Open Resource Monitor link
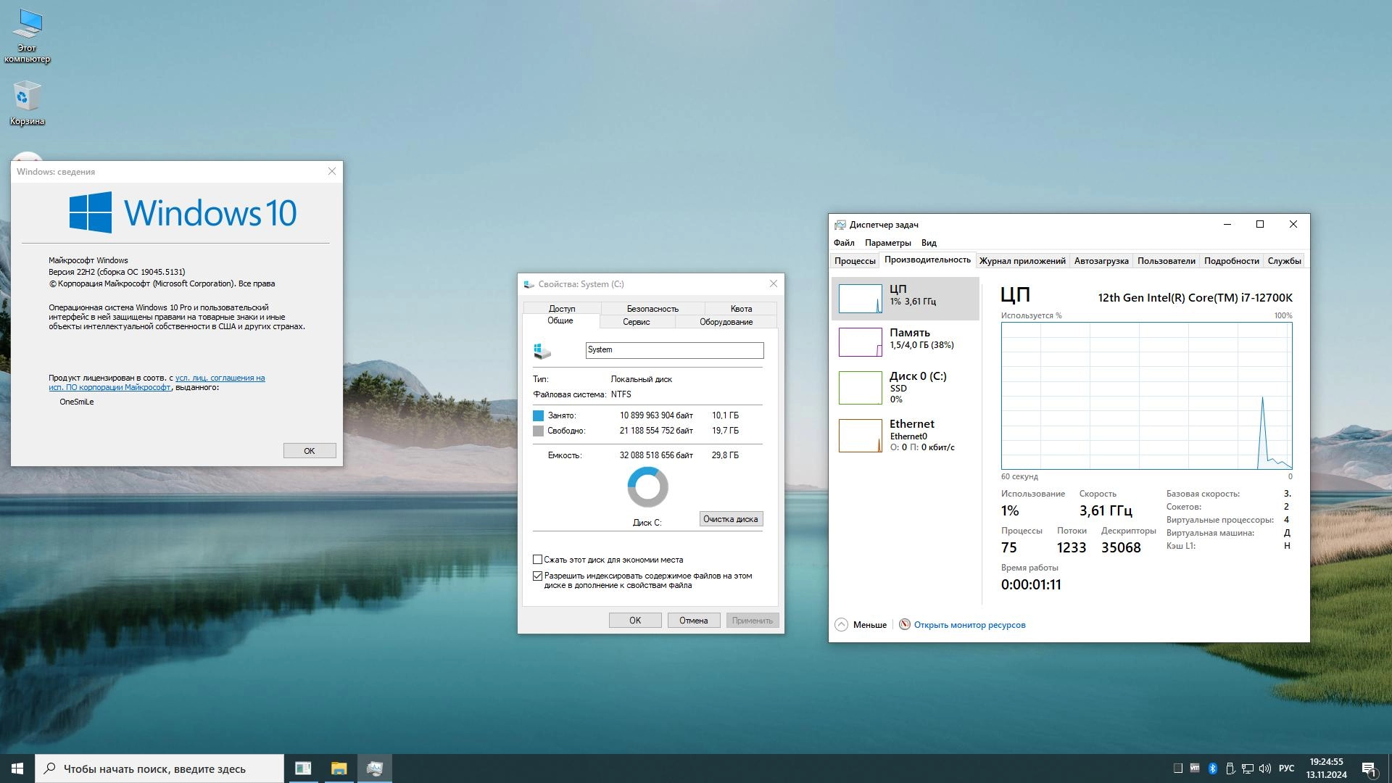Screen dimensions: 1392x783 click(969, 625)
